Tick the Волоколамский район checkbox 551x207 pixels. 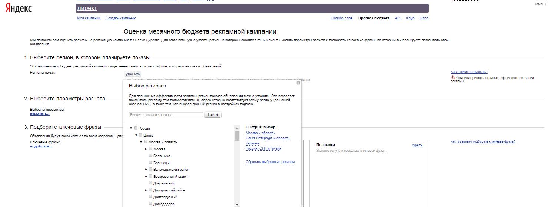pos(150,169)
